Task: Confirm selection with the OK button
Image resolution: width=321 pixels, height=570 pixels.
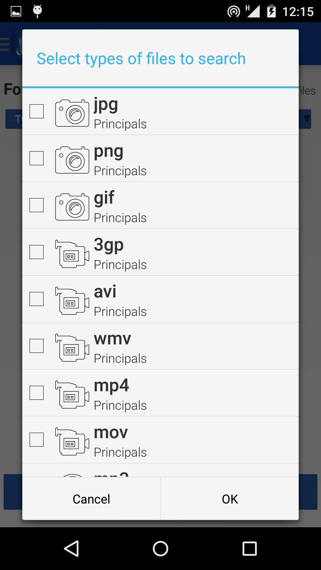Action: [x=230, y=499]
